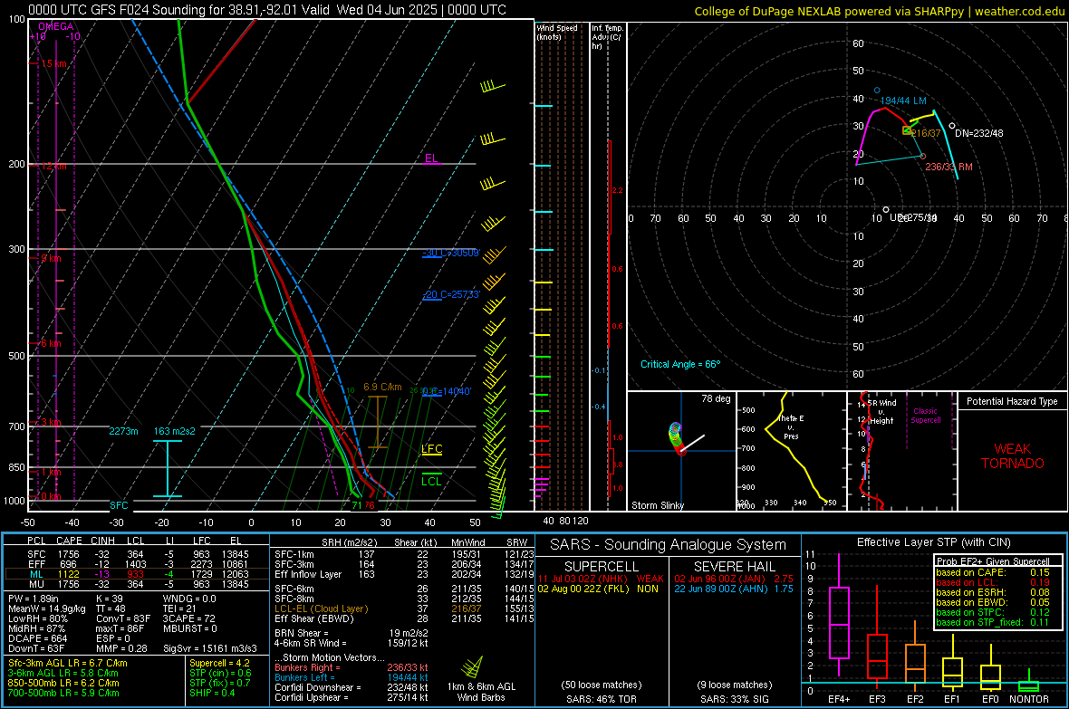Click the yellow LFC label
The height and width of the screenshot is (709, 1069).
click(x=431, y=448)
